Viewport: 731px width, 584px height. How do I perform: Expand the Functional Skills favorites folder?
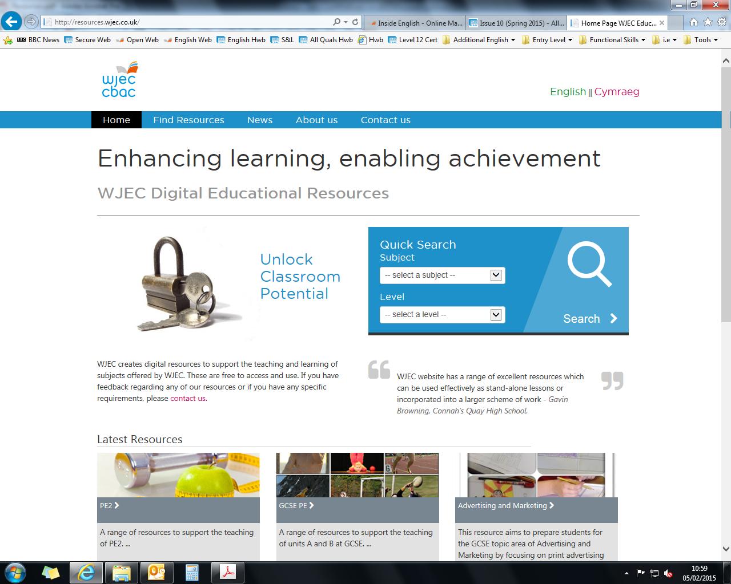point(612,40)
